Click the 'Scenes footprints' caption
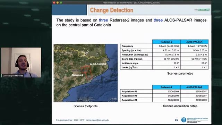This screenshot has height=125, width=222. 86,106
